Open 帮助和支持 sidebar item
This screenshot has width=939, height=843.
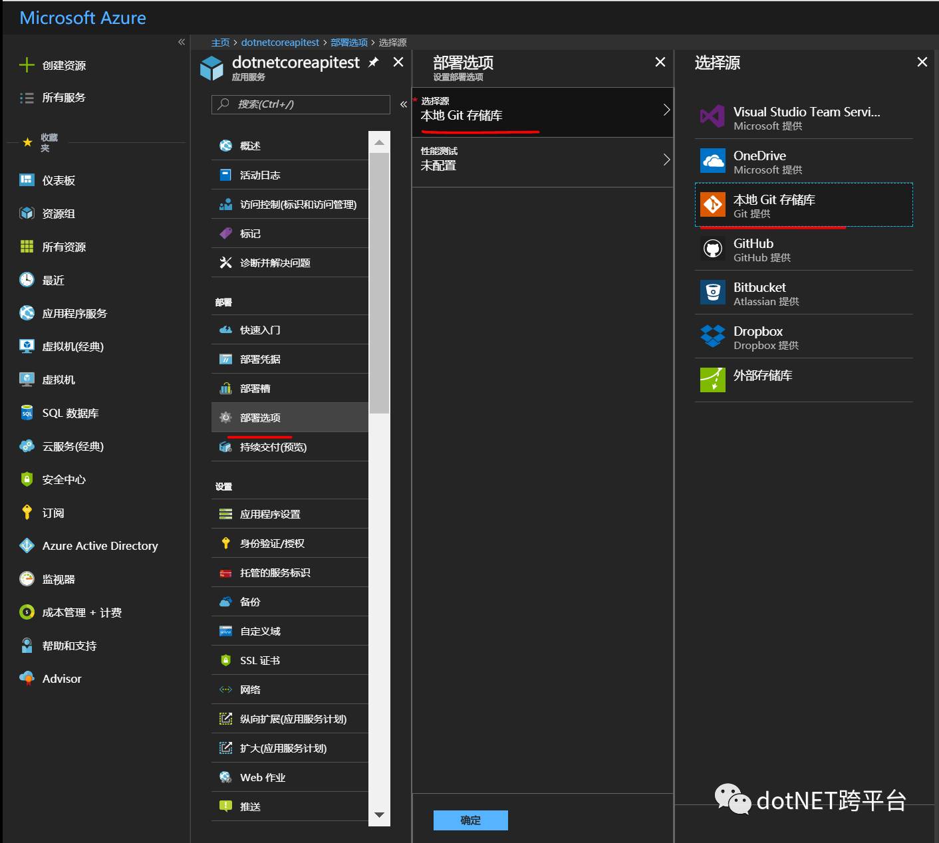coord(96,646)
